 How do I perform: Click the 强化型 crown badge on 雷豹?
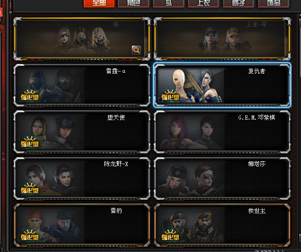[x=30, y=235]
